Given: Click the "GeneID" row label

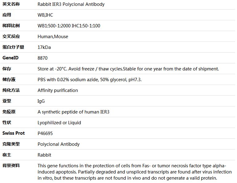Looking at the screenshot, I should [x=10, y=58].
